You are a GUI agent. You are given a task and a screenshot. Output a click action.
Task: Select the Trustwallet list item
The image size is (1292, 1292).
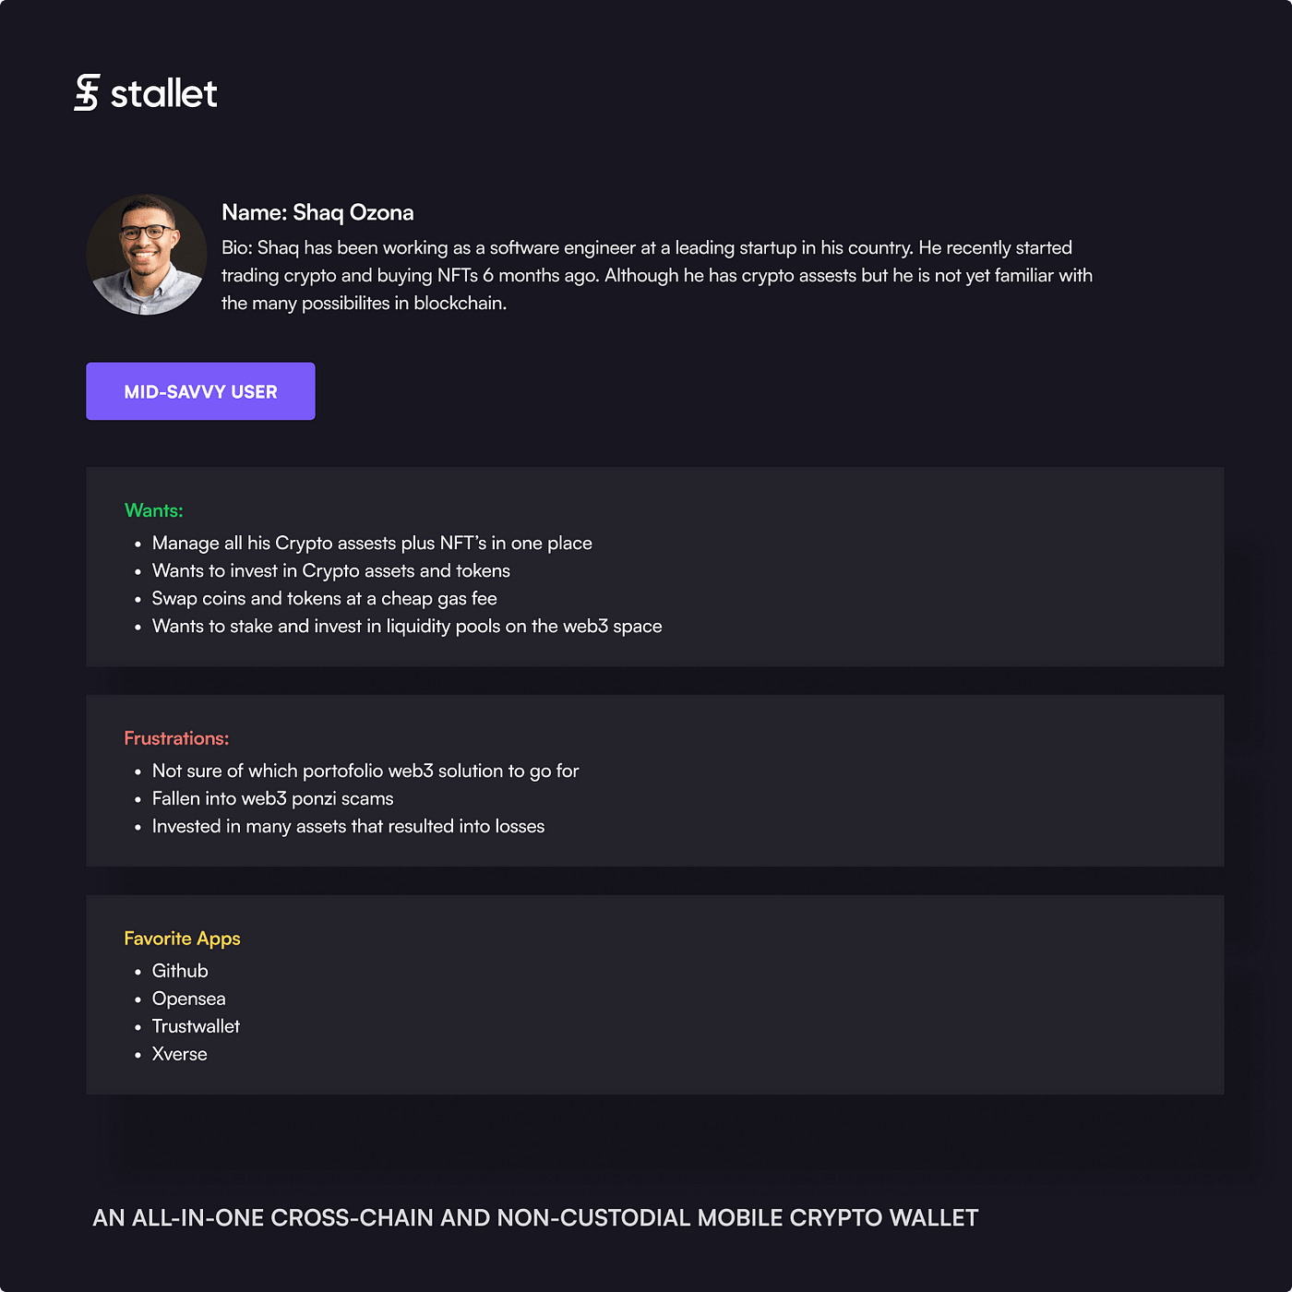(x=196, y=1026)
